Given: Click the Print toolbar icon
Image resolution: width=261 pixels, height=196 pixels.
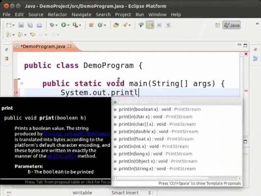Looking at the screenshot, I should (39, 25).
